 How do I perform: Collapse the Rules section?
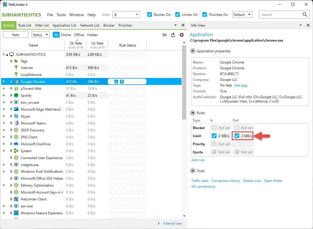(193, 113)
